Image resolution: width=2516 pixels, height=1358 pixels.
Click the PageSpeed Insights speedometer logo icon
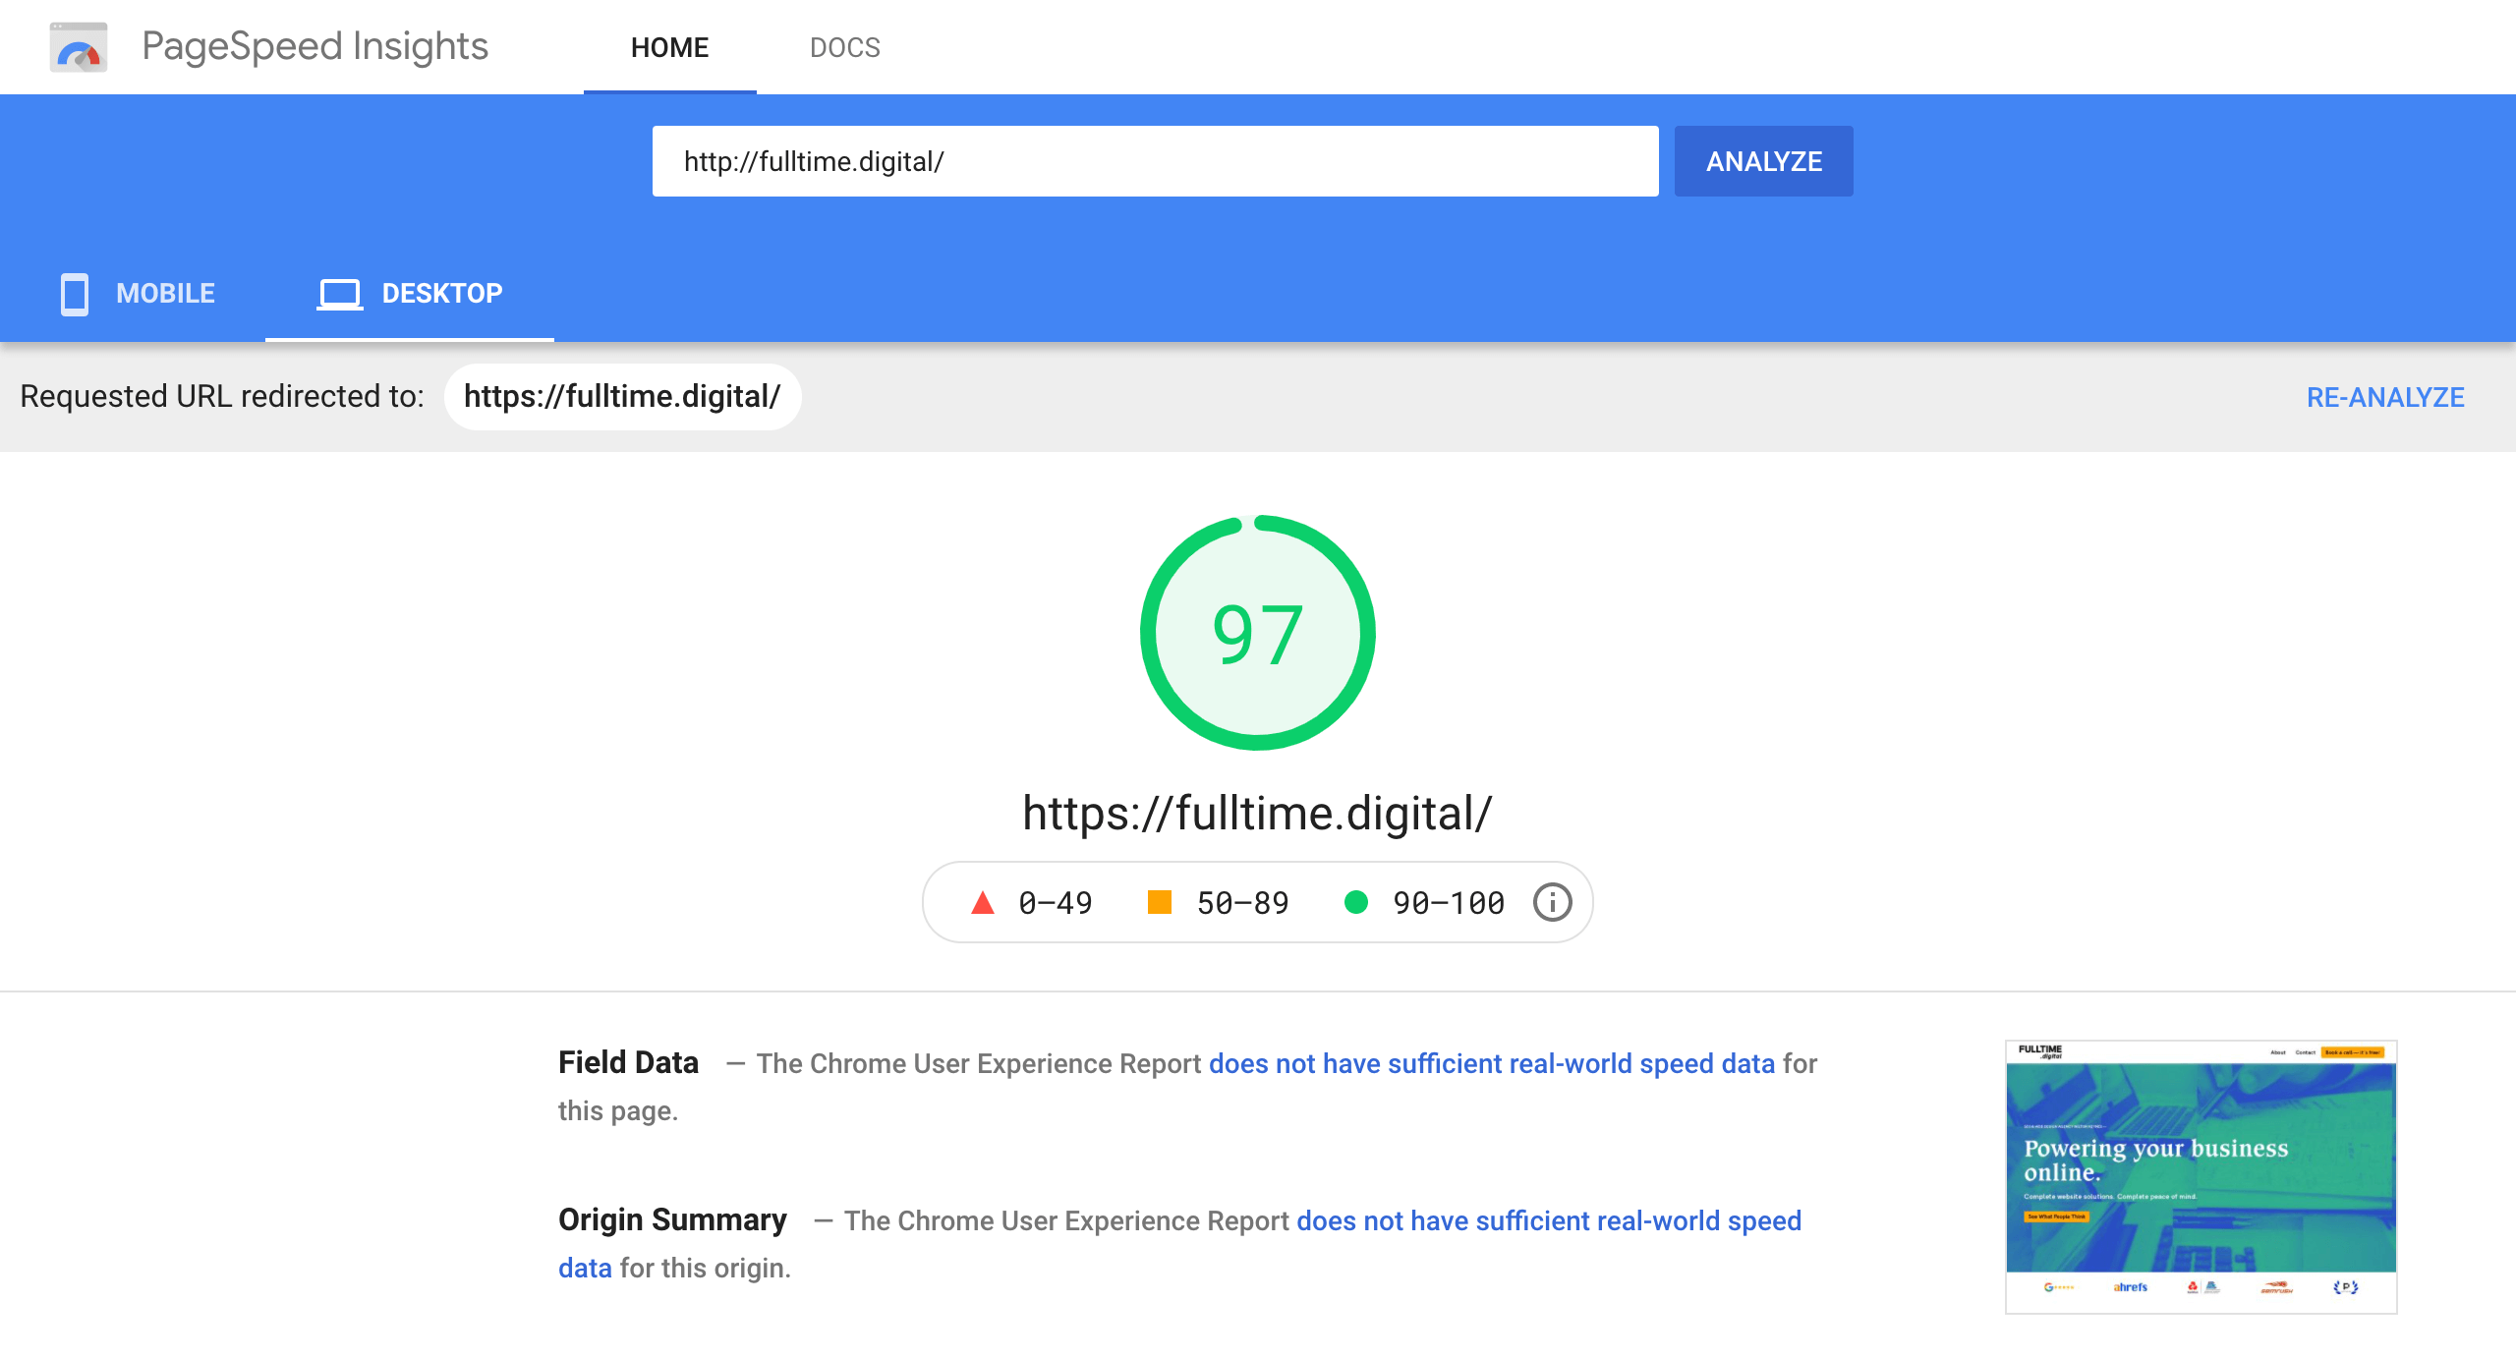[x=79, y=47]
